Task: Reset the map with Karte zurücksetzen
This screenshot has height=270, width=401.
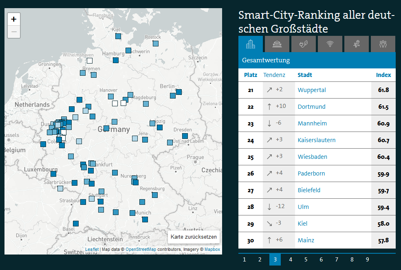Action: 194,237
